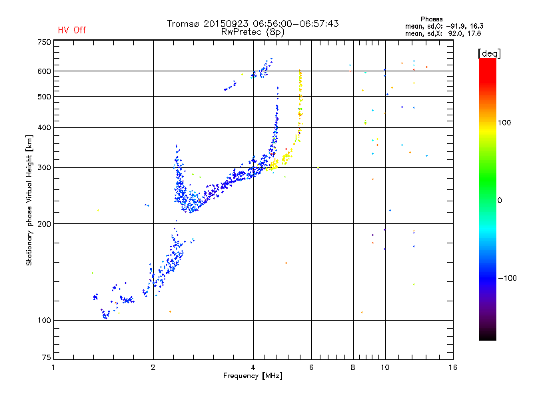Click the y-axis label "75"
Image resolution: width=533 pixels, height=400 pixels.
tap(47, 357)
